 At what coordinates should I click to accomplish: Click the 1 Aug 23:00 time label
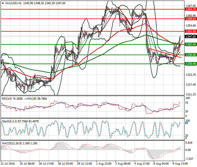[x=104, y=164]
